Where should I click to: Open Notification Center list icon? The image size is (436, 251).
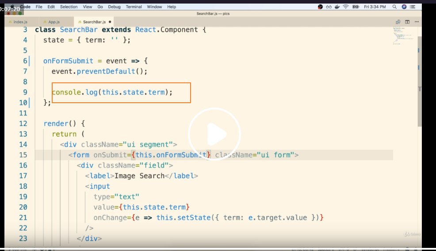[x=413, y=7]
